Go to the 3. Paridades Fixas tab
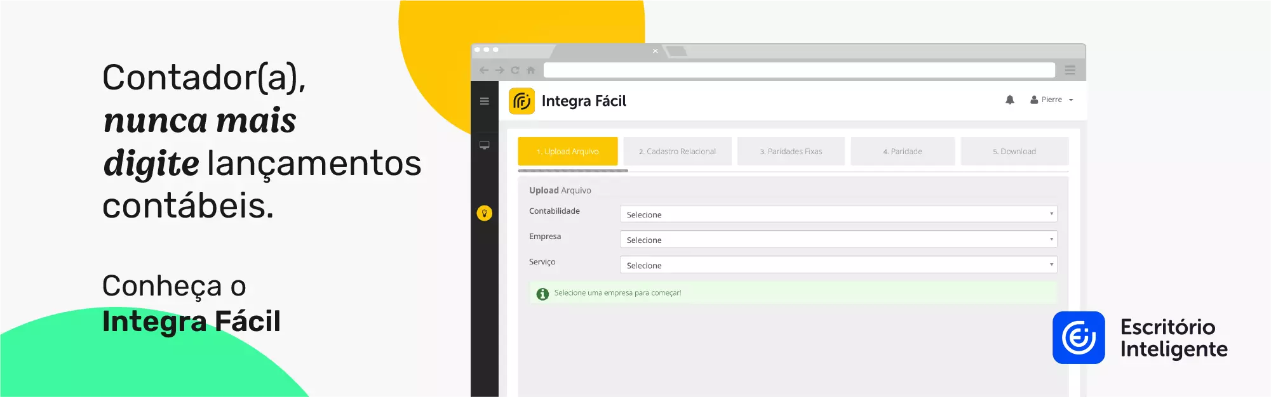 pos(791,152)
